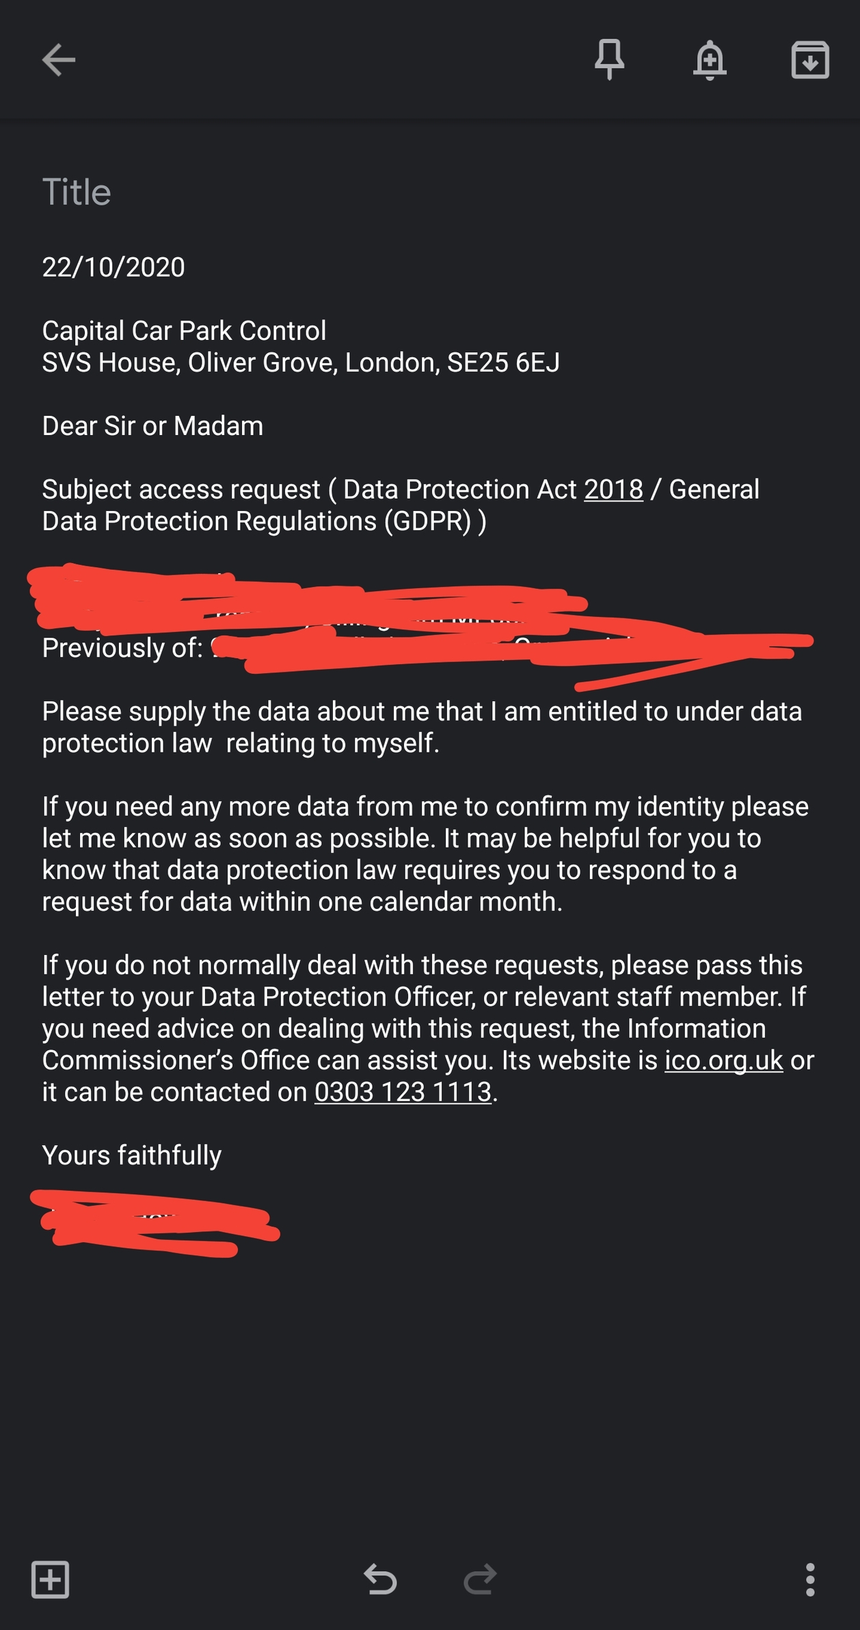Tap the 0303 123 1113 phone number

coord(403,1092)
